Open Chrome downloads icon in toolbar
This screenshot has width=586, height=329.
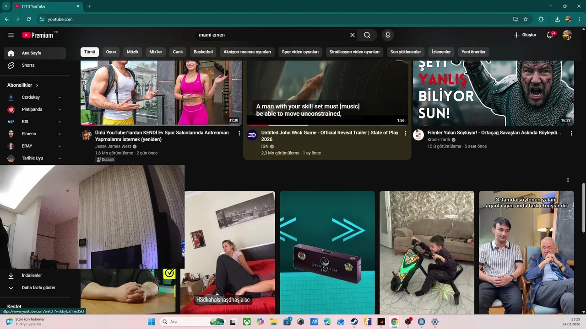(557, 19)
